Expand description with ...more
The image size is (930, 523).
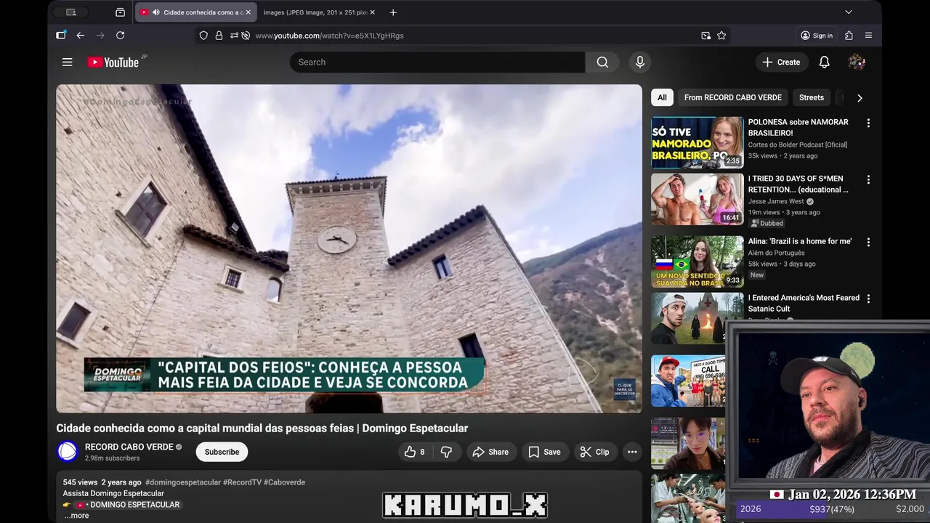76,516
